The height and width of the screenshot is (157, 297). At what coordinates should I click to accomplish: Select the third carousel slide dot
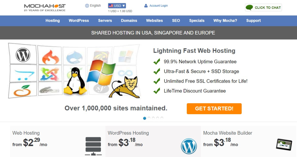coord(153,118)
